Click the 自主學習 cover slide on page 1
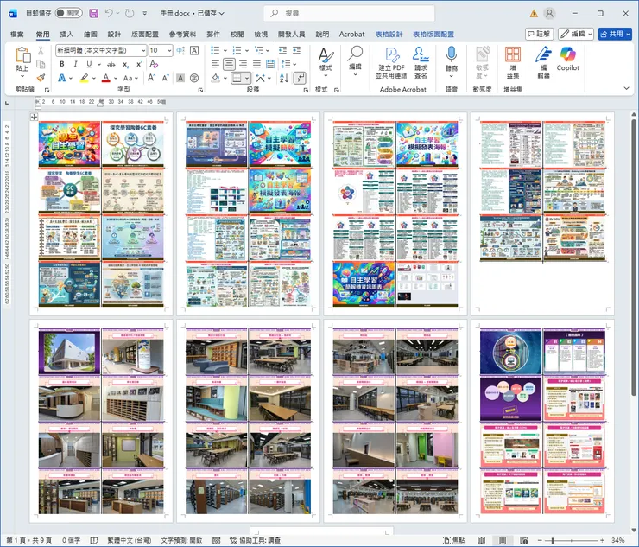The width and height of the screenshot is (639, 547). click(69, 144)
